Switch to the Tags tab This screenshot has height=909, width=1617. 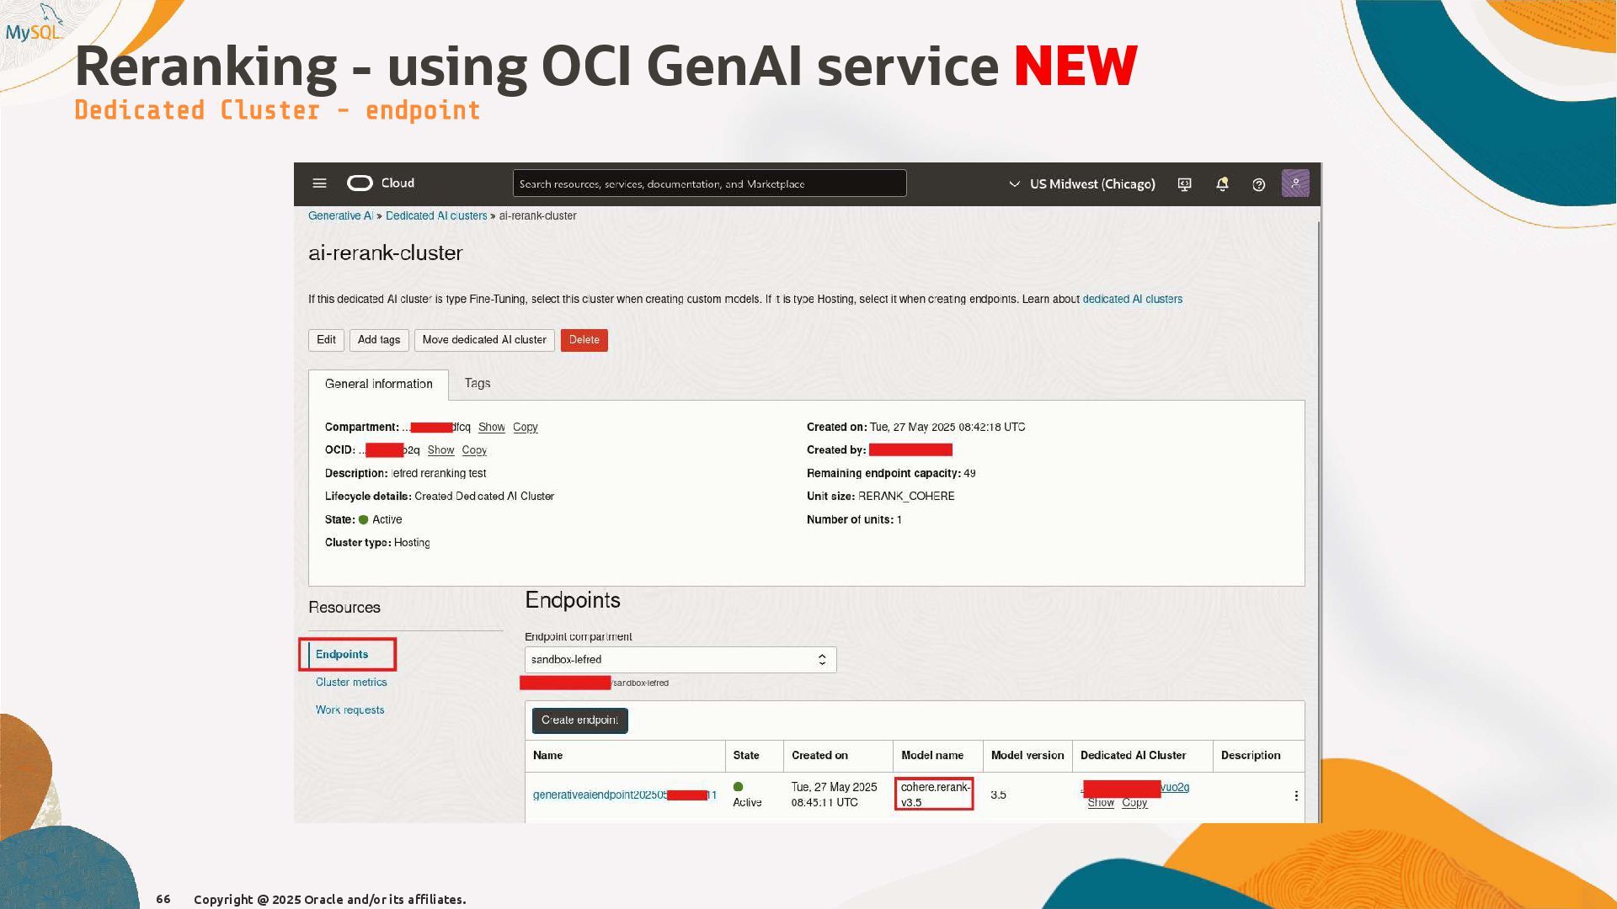coord(477,384)
